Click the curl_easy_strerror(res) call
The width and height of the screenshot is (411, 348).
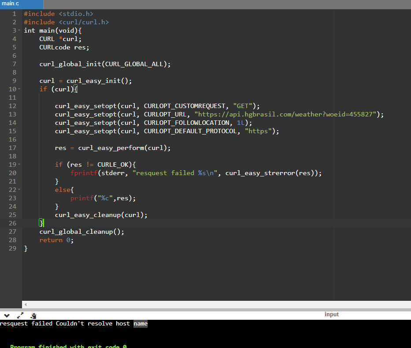[x=270, y=173]
